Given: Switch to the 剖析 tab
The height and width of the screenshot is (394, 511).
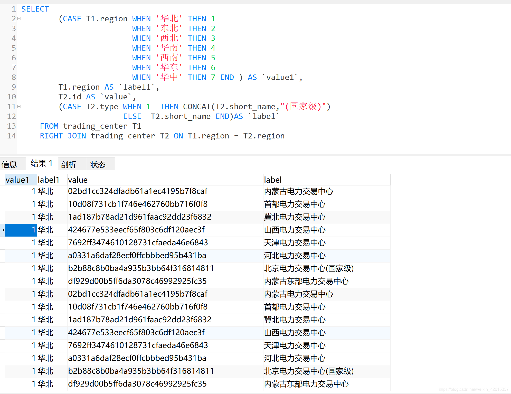Looking at the screenshot, I should pyautogui.click(x=69, y=164).
